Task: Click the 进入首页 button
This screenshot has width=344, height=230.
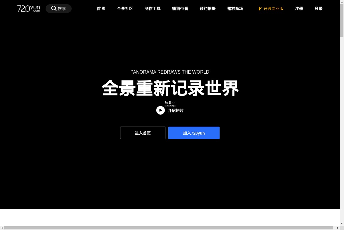Action: point(143,133)
